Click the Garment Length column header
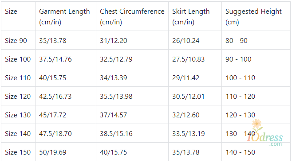Viewport: 292px width, 163px height. pos(64,17)
